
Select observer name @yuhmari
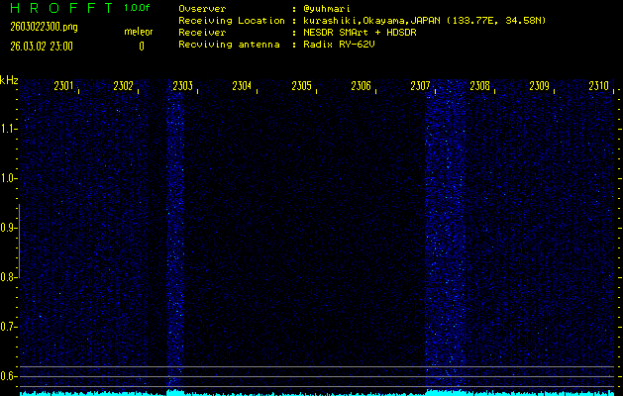[327, 9]
